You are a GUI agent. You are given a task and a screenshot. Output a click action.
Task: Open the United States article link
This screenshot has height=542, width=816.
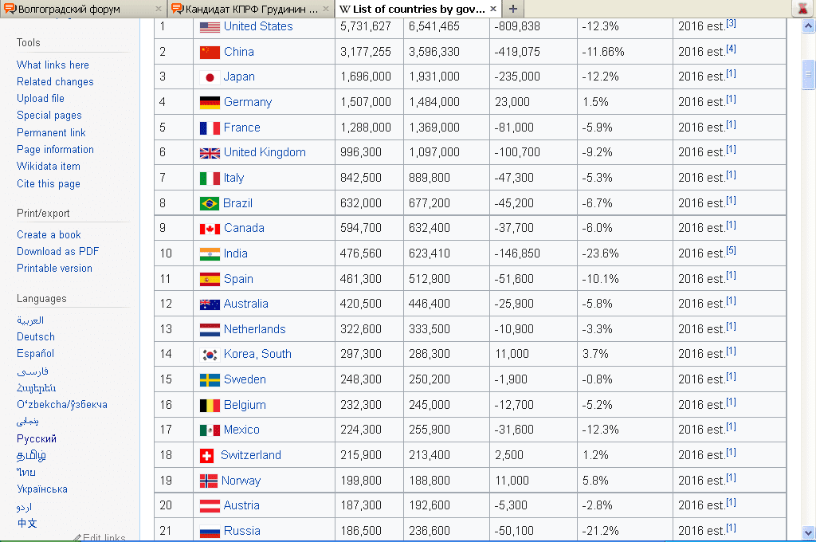[x=258, y=26]
